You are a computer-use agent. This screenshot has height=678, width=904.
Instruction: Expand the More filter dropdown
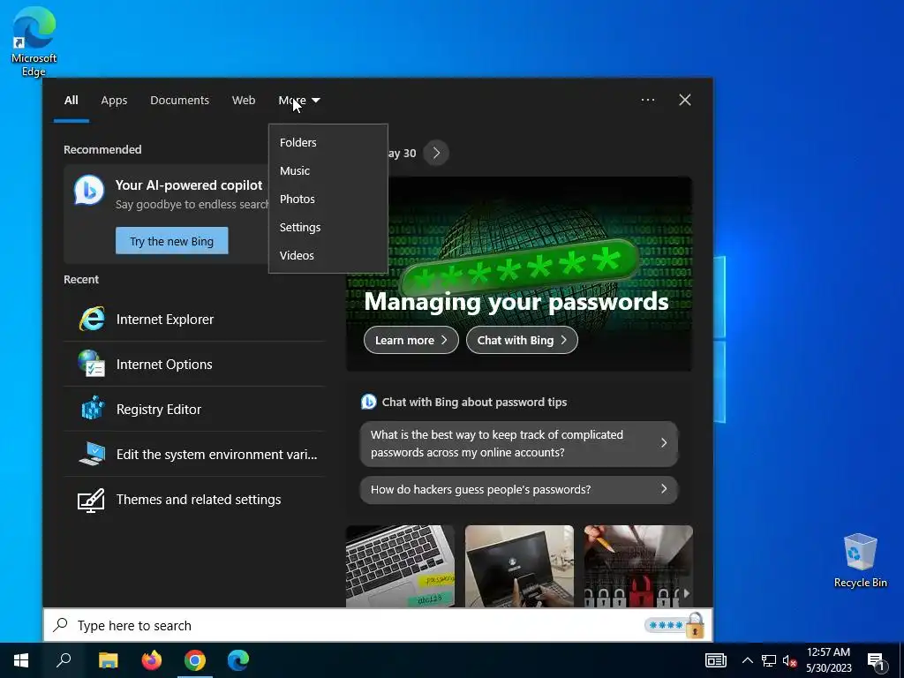[299, 101]
